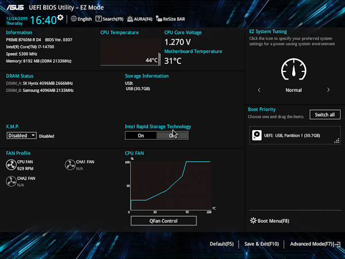Click the EZ System Tuning gauge icon
Image resolution: width=345 pixels, height=259 pixels.
pos(293,70)
